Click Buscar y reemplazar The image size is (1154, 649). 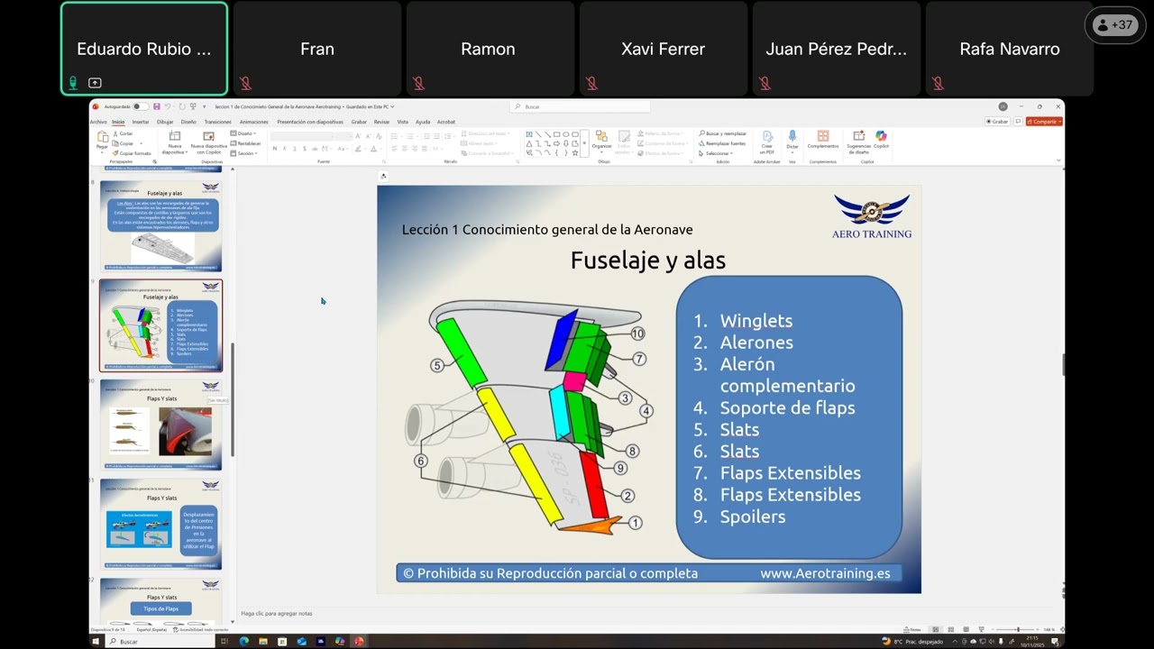pos(722,133)
